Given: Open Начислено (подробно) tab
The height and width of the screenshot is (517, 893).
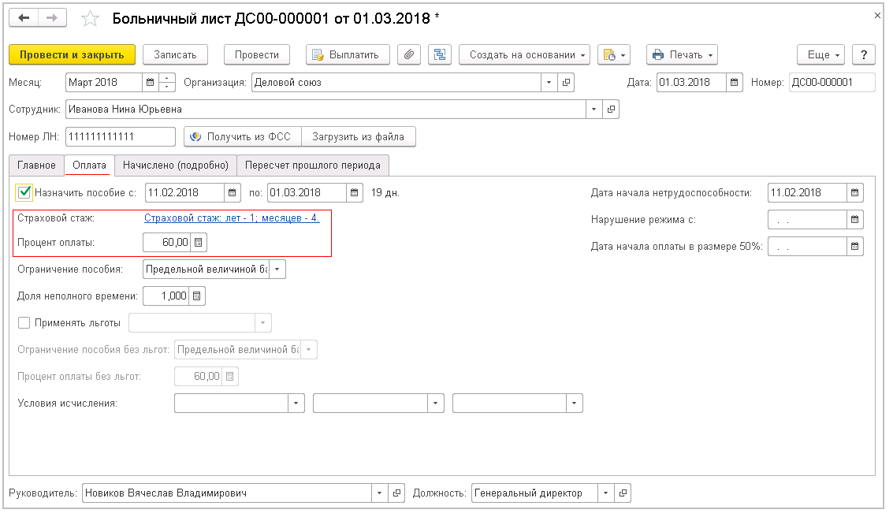Looking at the screenshot, I should coord(176,165).
